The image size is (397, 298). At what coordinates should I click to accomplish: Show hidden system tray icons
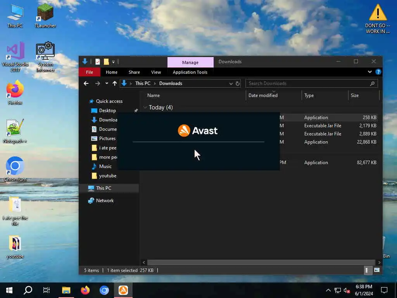point(328,290)
